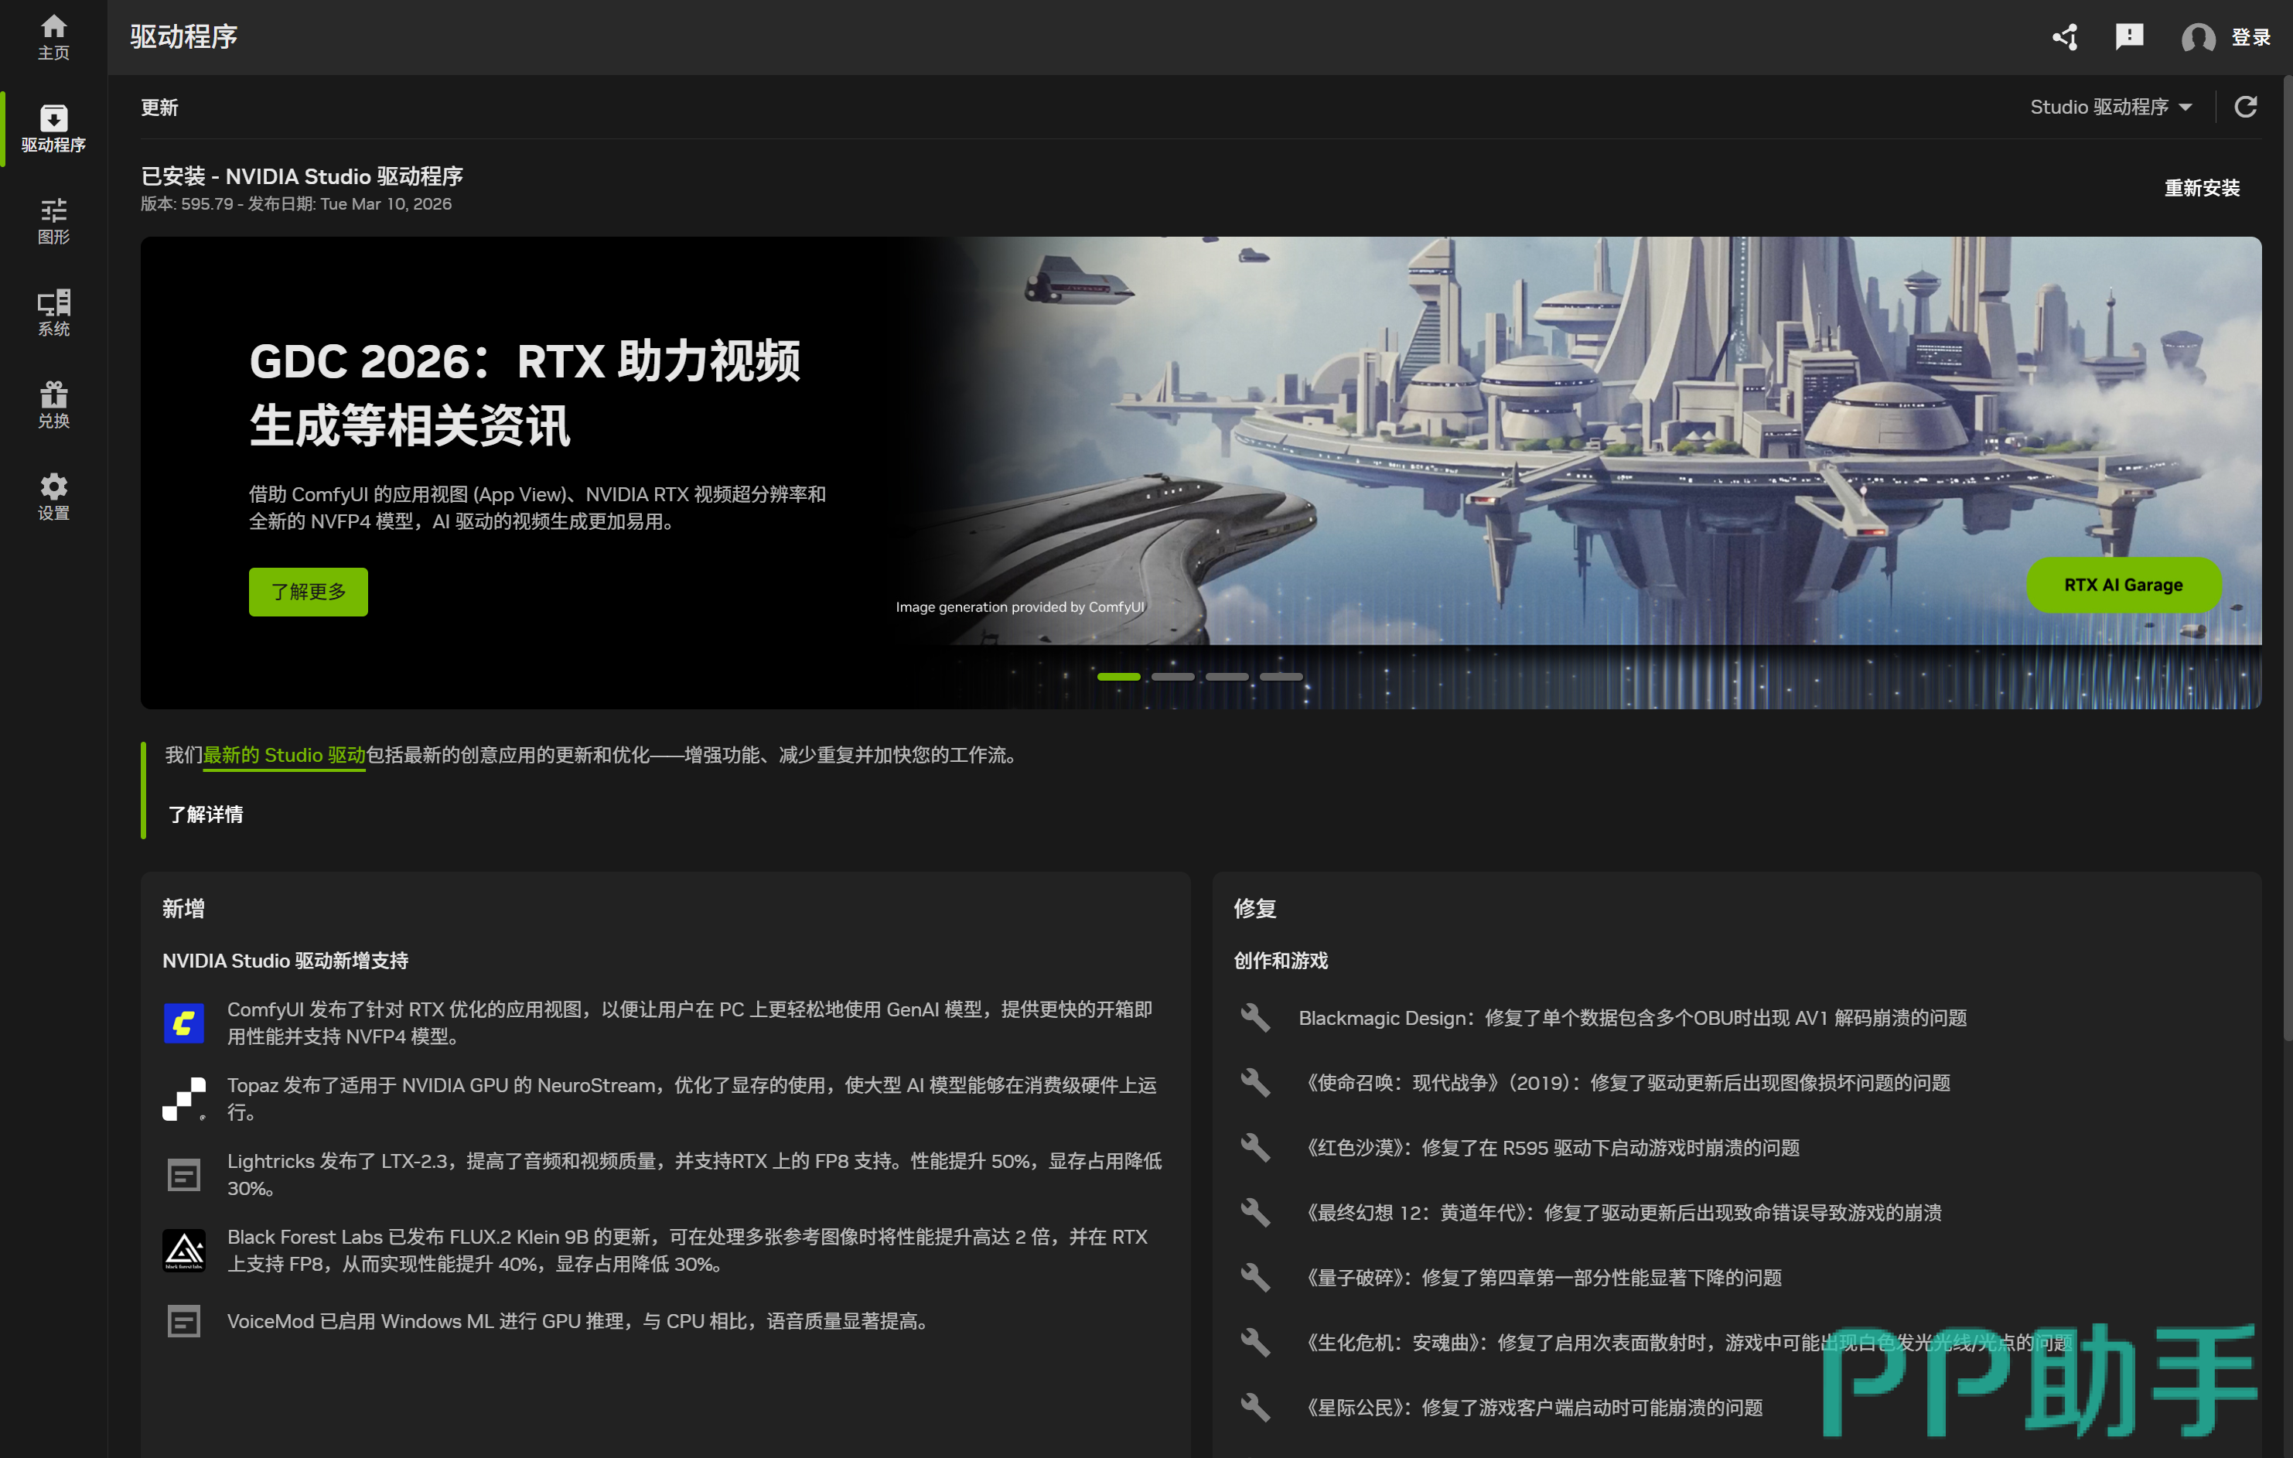Open the 兑换 redeem page
Viewport: 2293px width, 1458px height.
pyautogui.click(x=53, y=406)
